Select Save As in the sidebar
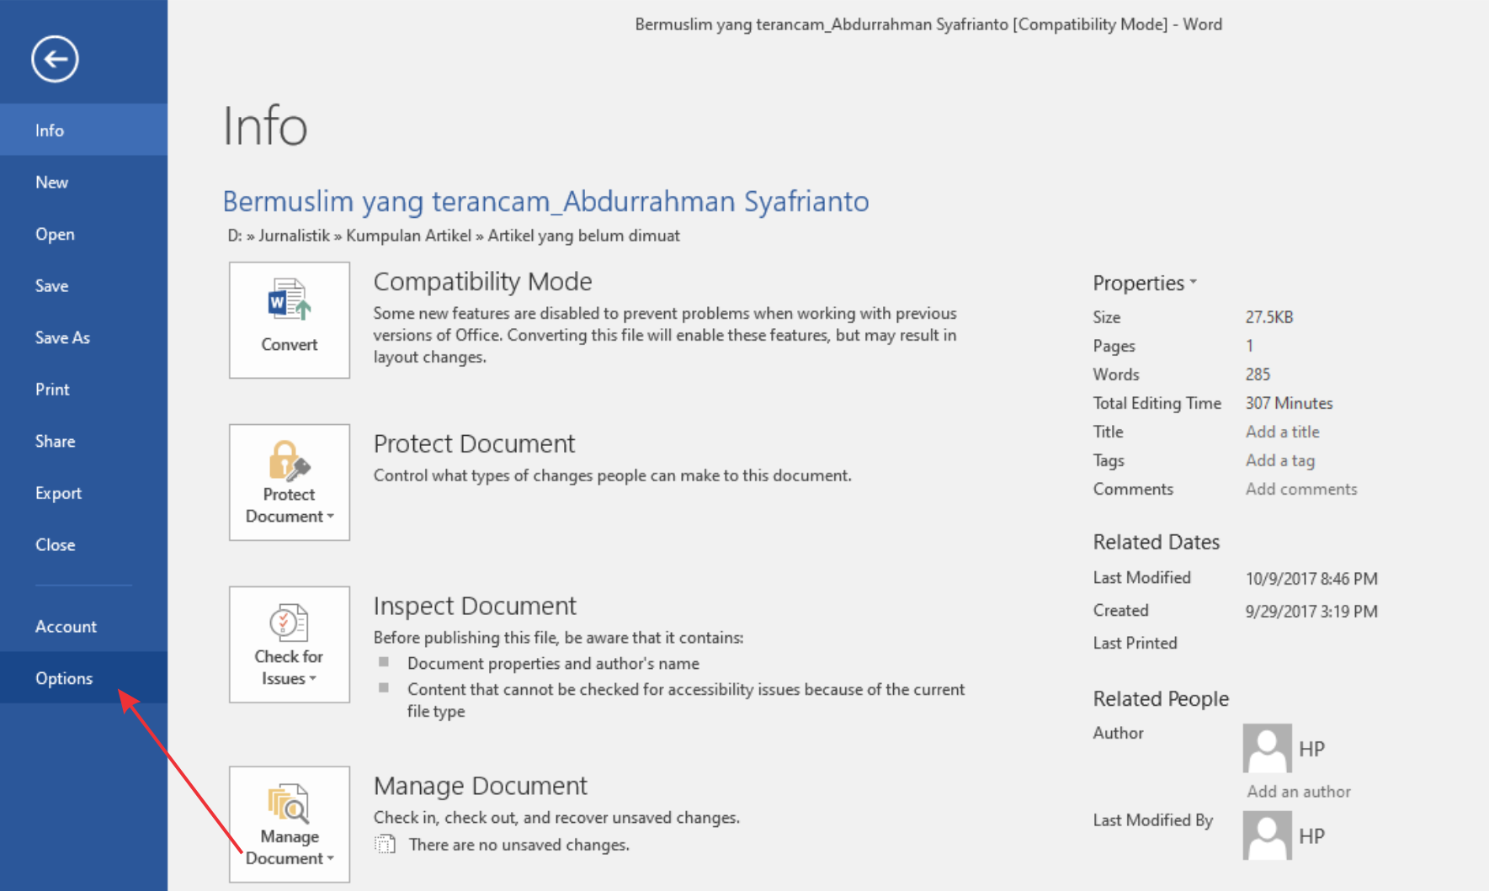The height and width of the screenshot is (891, 1489). [x=62, y=337]
